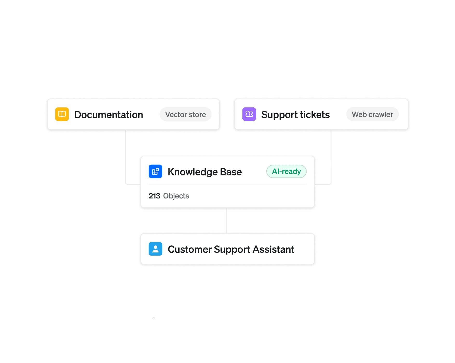Select connector line descending from Support tickets card
This screenshot has width=455, height=363.
point(331,157)
